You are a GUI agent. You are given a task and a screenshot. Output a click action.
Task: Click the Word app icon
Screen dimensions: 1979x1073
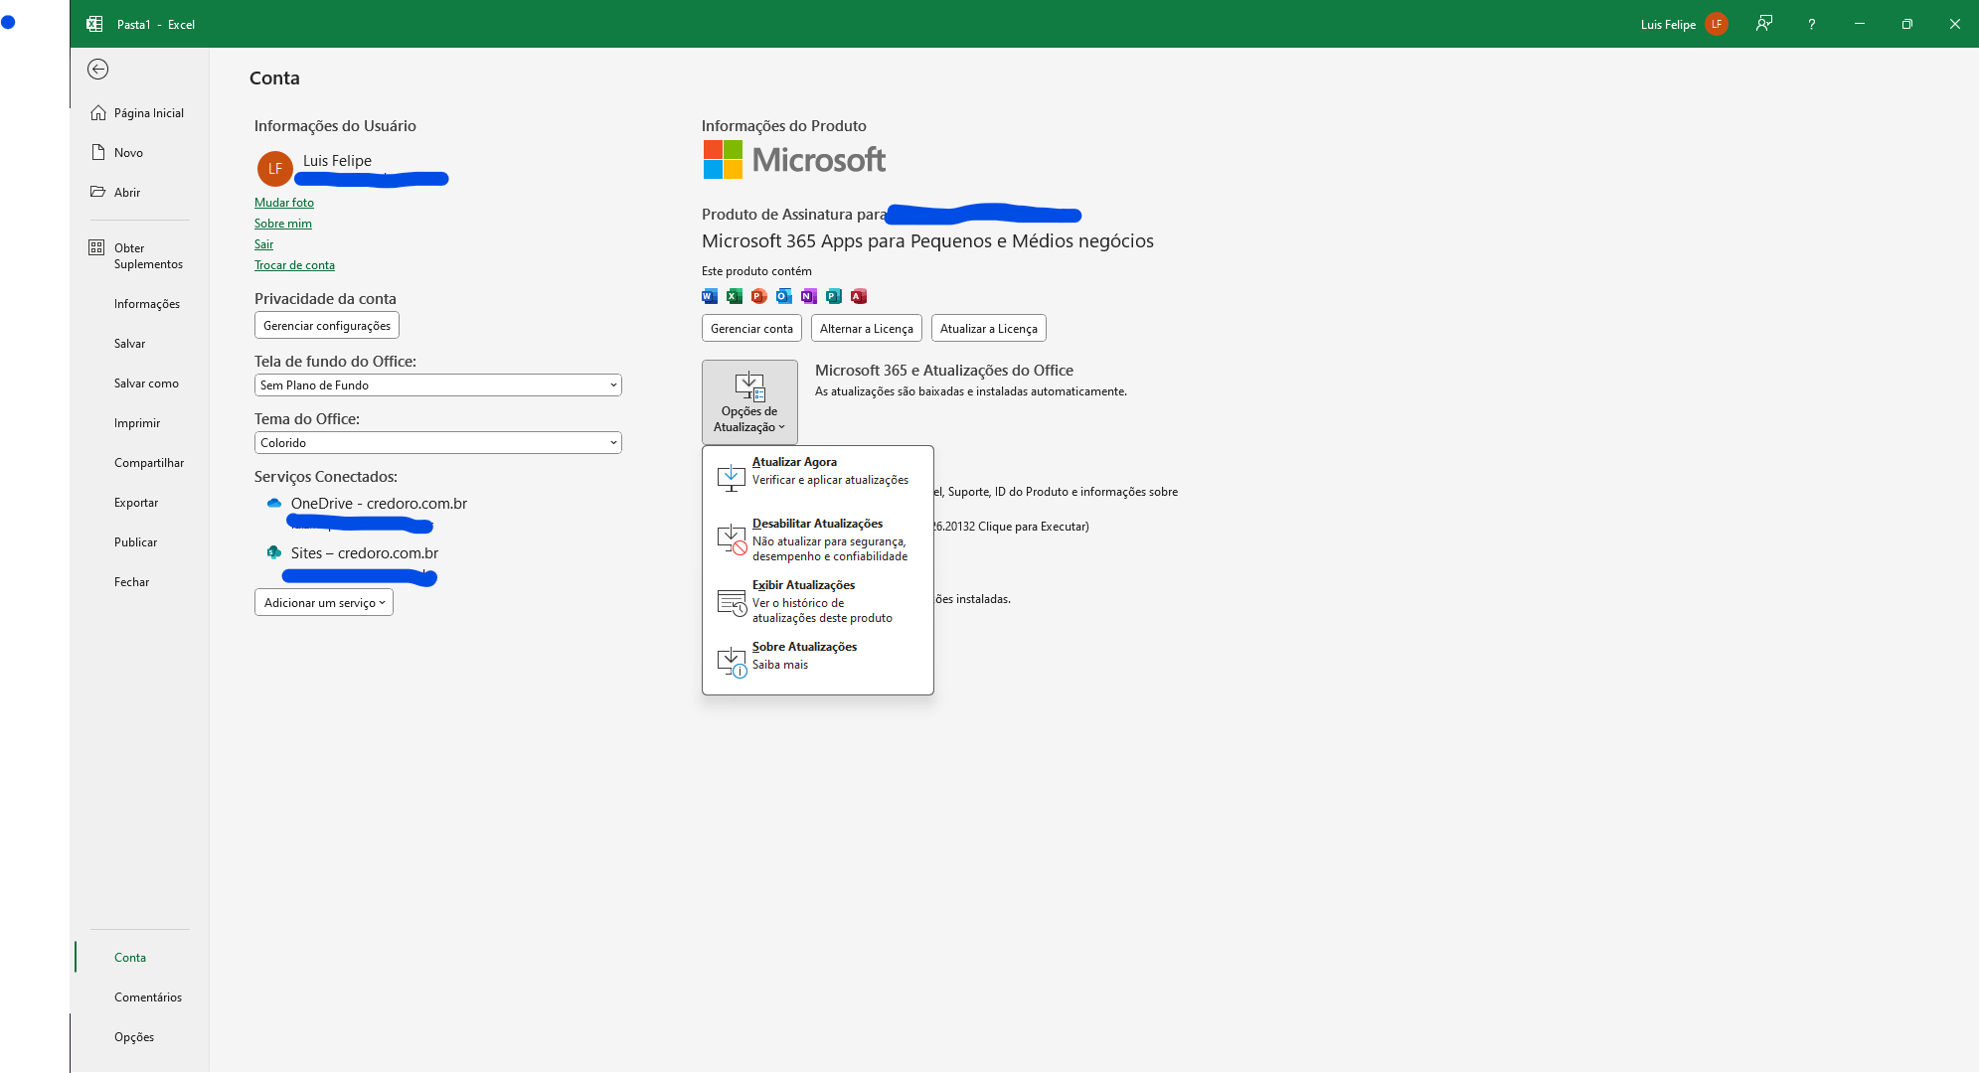click(x=710, y=296)
